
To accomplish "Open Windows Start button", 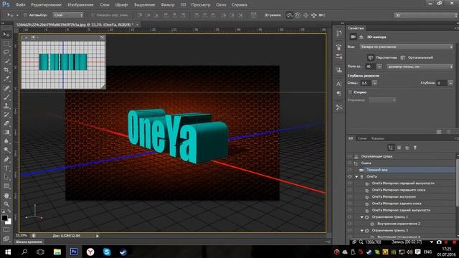I will tap(8, 252).
